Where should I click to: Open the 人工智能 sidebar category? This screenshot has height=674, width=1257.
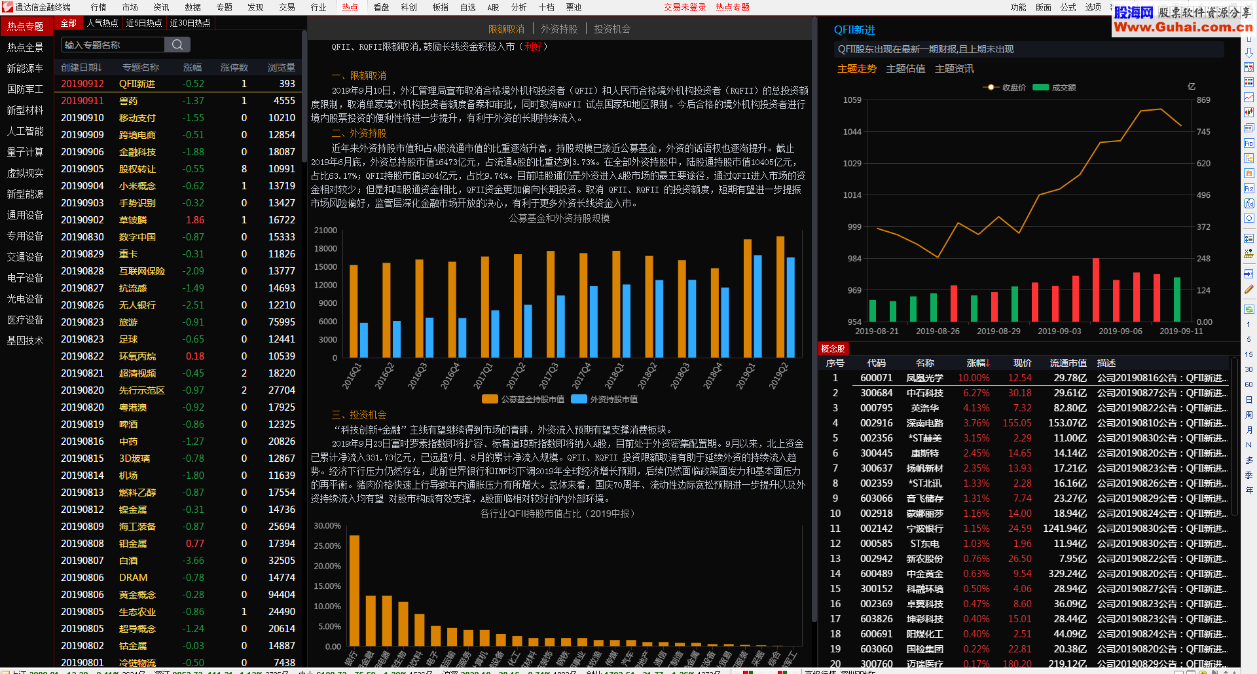(x=26, y=131)
